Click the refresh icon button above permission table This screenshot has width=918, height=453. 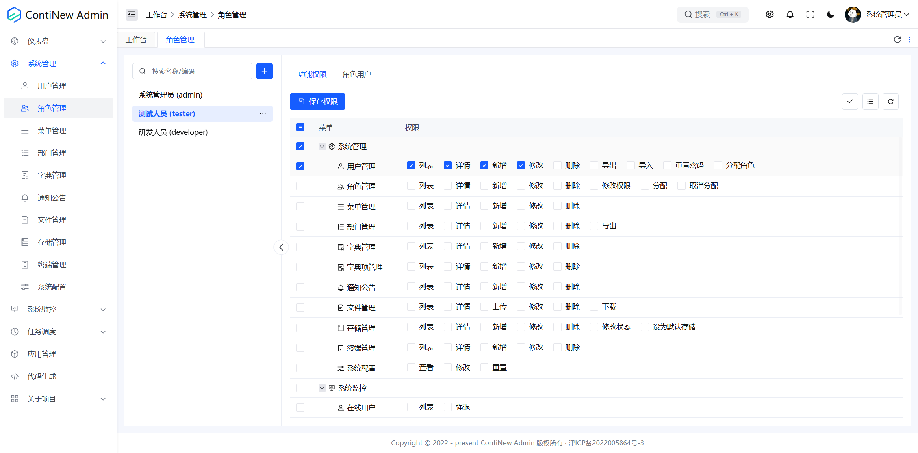tap(890, 102)
